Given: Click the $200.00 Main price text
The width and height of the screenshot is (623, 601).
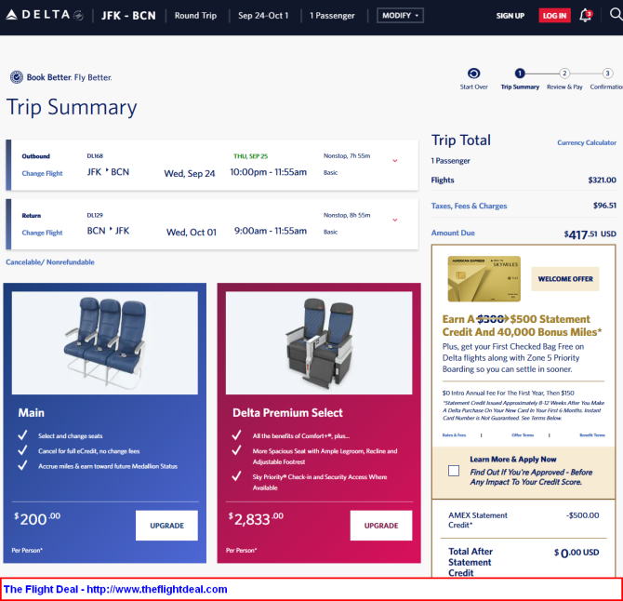Looking at the screenshot, I should coord(37,519).
